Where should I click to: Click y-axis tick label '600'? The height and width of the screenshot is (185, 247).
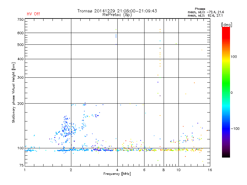20,33
